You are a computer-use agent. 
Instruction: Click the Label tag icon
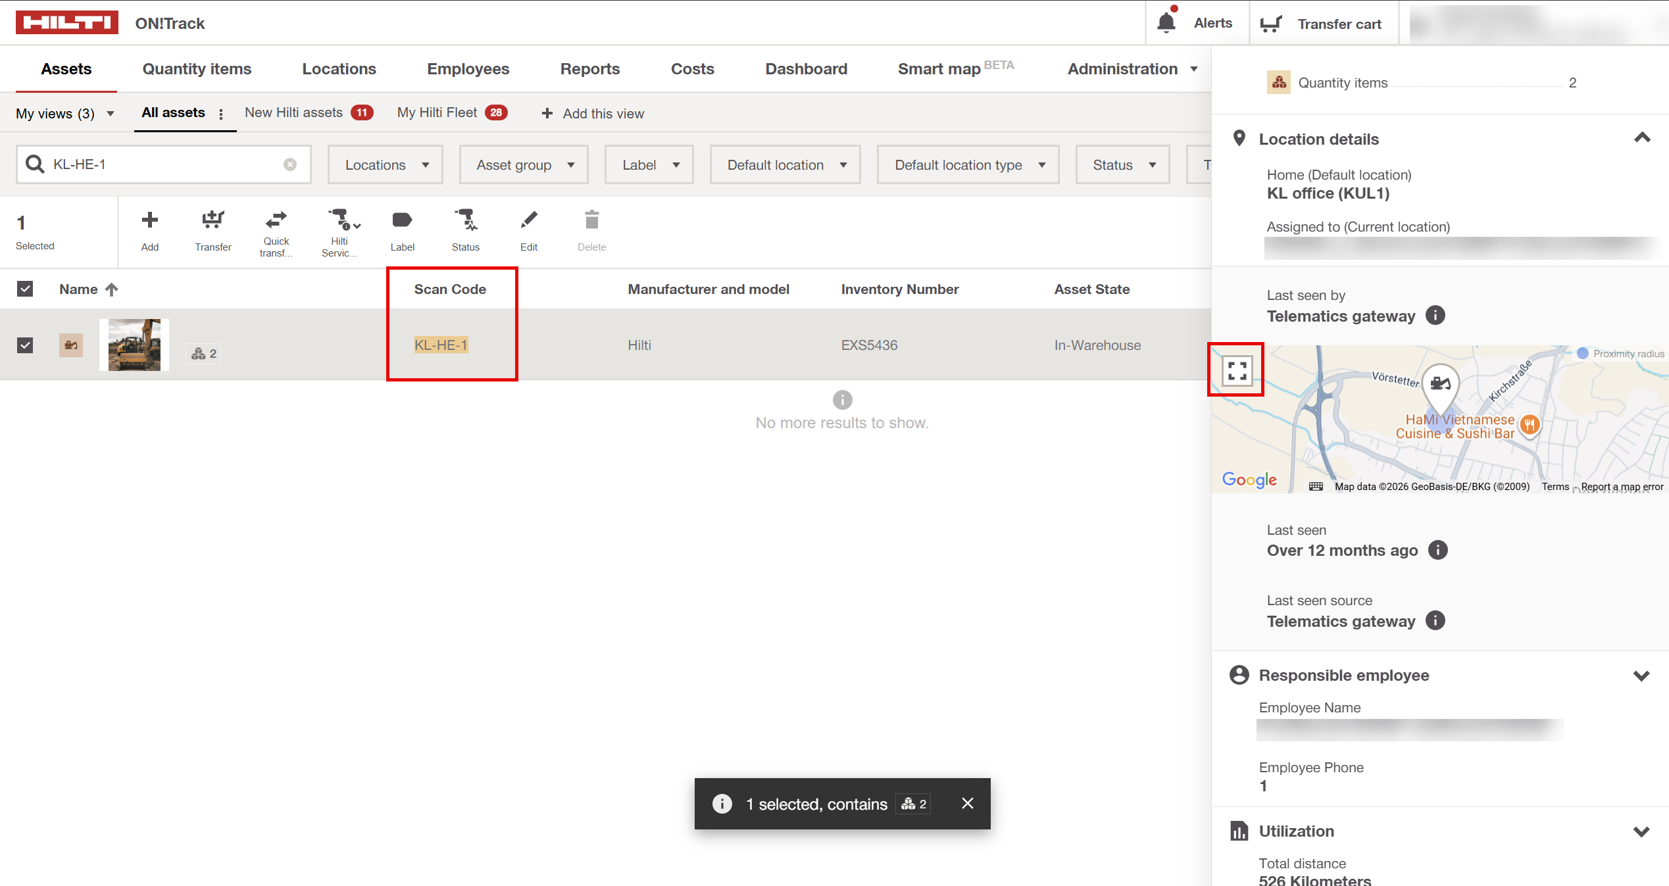point(402,220)
